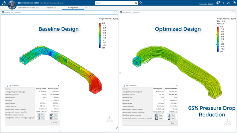Maximize the Sim_LeftDuct_Optimized panel
237x133 pixels.
(232, 12)
